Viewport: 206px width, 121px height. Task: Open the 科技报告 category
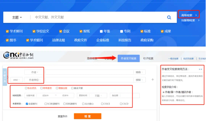(125, 40)
